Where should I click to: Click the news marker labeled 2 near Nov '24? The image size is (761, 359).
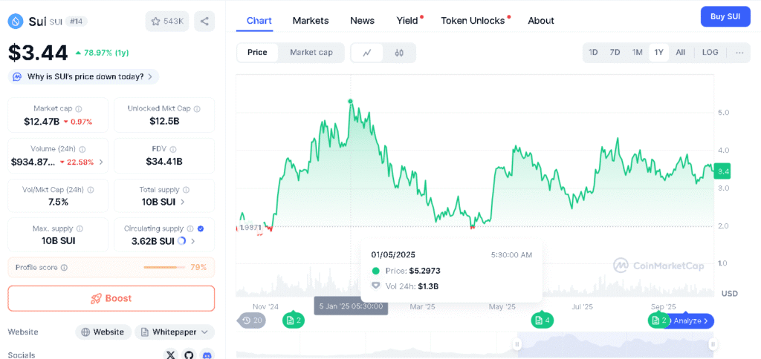coord(294,320)
